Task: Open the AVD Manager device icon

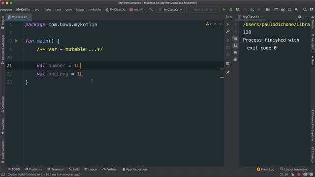Action: (289, 9)
